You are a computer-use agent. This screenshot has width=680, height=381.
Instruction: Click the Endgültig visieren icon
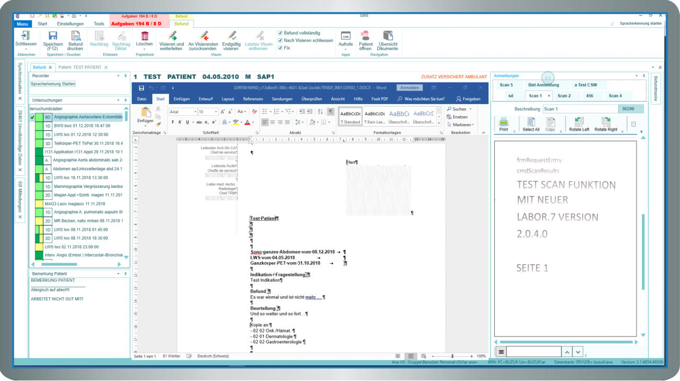coord(231,36)
